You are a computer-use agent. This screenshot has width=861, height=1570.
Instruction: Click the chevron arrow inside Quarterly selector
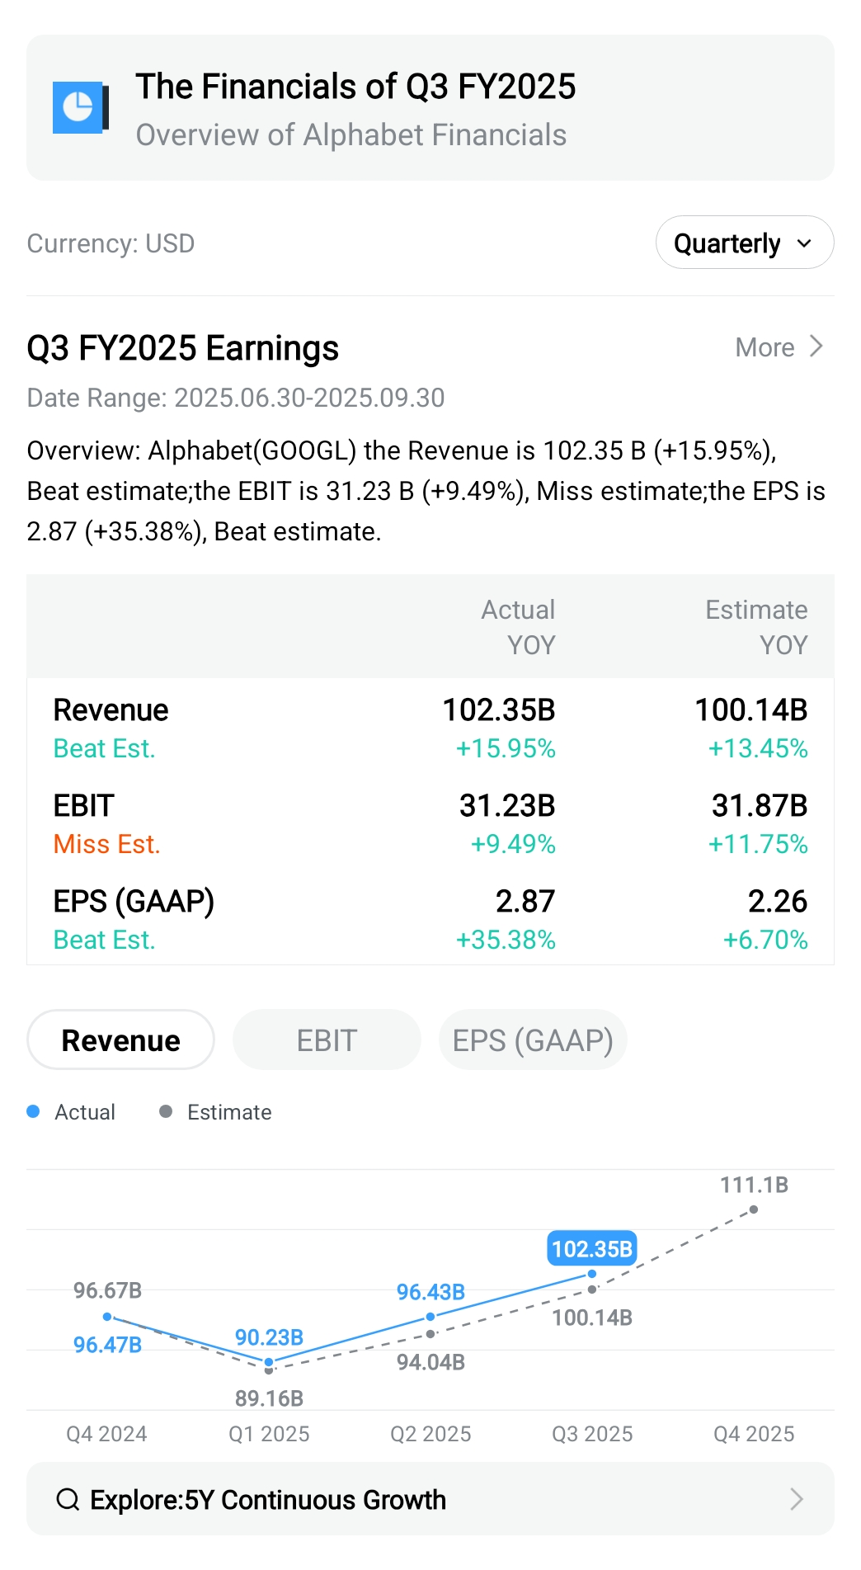click(805, 243)
